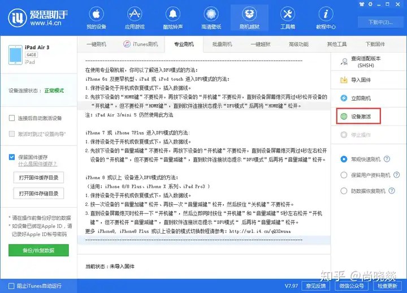This screenshot has height=293, width=407.
Task: Click 微信公众号 button in status bar
Action: 352,286
